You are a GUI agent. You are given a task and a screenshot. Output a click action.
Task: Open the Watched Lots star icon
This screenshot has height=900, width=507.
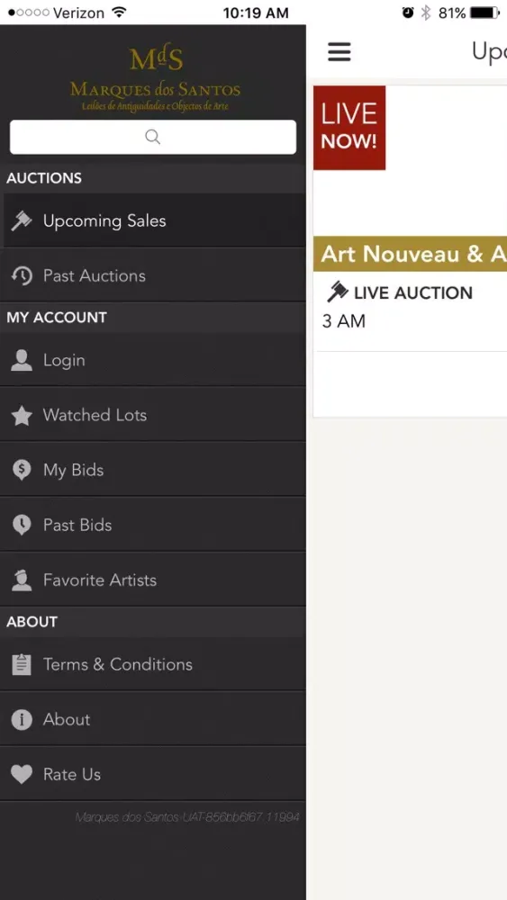coord(22,416)
